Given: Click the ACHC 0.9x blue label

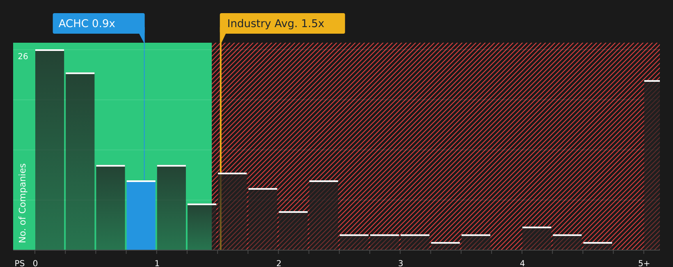Looking at the screenshot, I should pyautogui.click(x=98, y=23).
